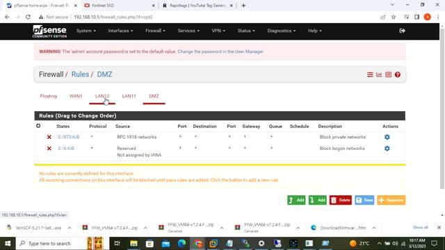This screenshot has height=250, width=445.
Task: Click DMZ breadcrumb link
Action: (105, 74)
